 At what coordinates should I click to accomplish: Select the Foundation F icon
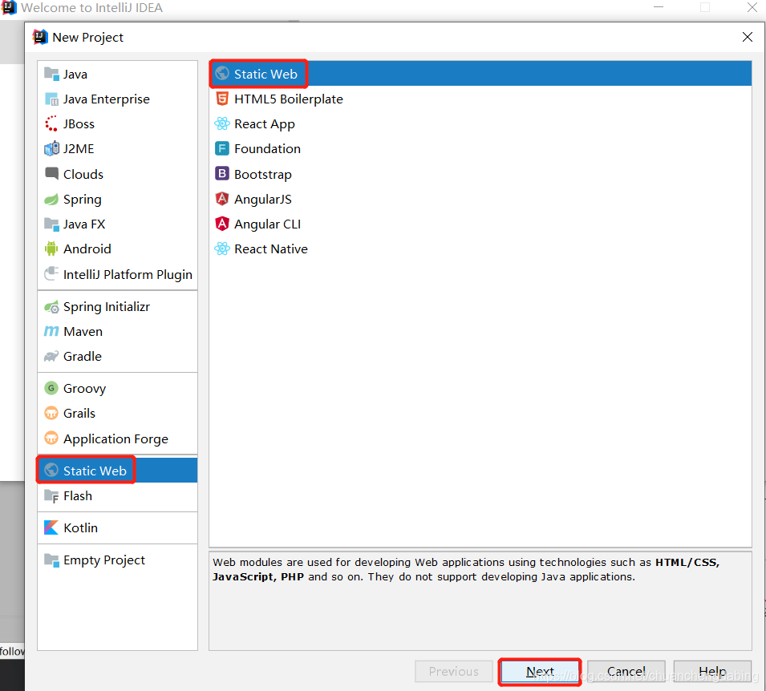point(222,148)
